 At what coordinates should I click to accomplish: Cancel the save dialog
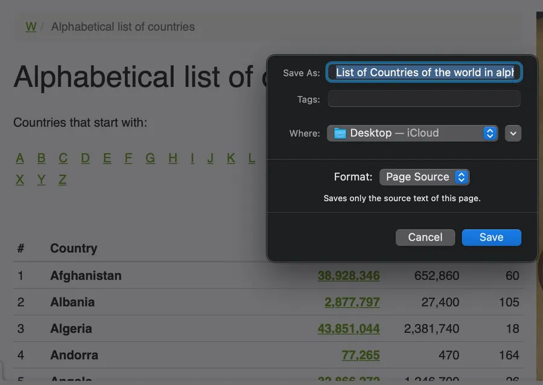tap(425, 237)
